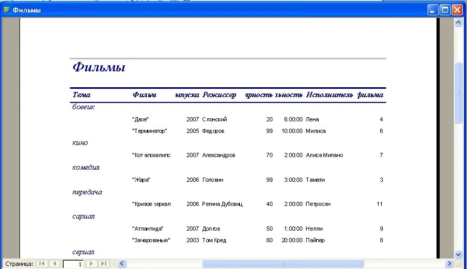Image resolution: width=467 pixels, height=269 pixels.
Task: Click performer name Милиса
Action: [x=316, y=131]
